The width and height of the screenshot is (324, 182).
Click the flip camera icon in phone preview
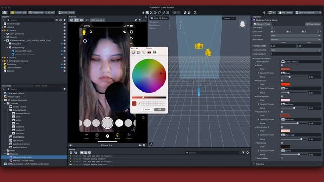[x=131, y=32]
